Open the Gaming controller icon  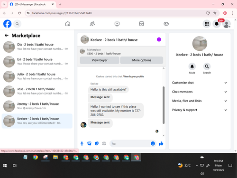166,24
